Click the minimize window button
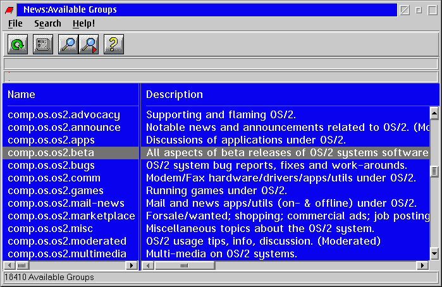Image resolution: width=442 pixels, height=287 pixels. point(419,11)
